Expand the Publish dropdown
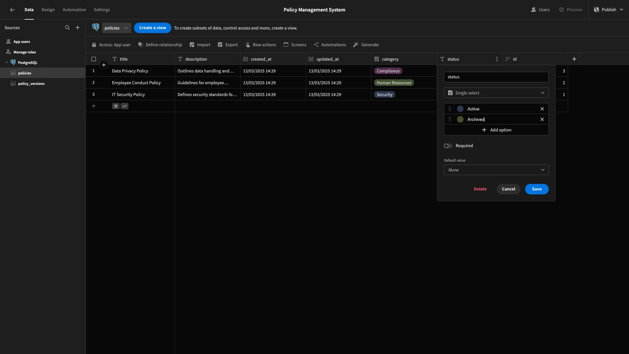The height and width of the screenshot is (354, 629). [621, 10]
